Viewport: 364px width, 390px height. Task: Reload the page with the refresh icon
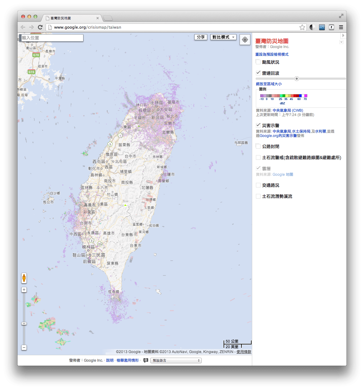(40, 27)
